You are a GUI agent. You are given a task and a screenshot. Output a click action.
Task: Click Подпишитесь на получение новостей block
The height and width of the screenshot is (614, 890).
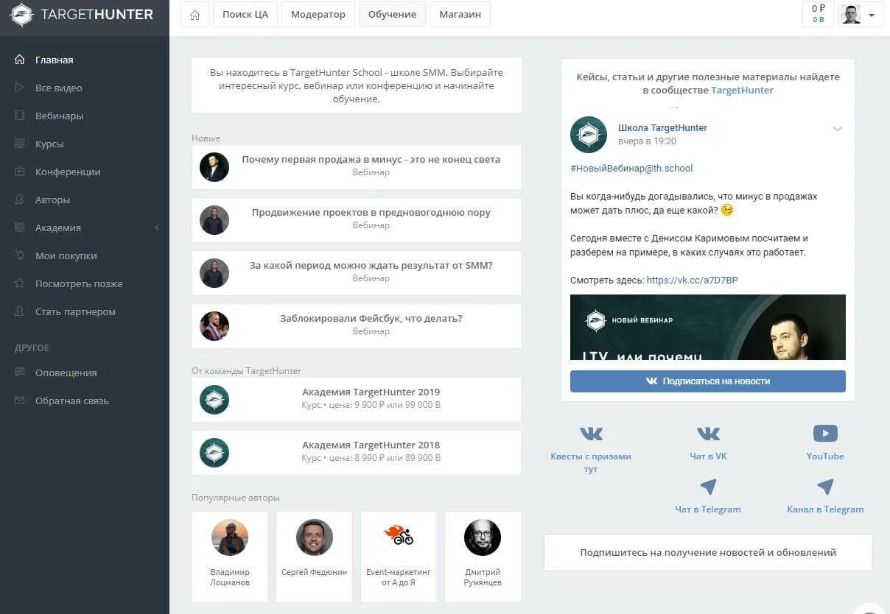[708, 552]
